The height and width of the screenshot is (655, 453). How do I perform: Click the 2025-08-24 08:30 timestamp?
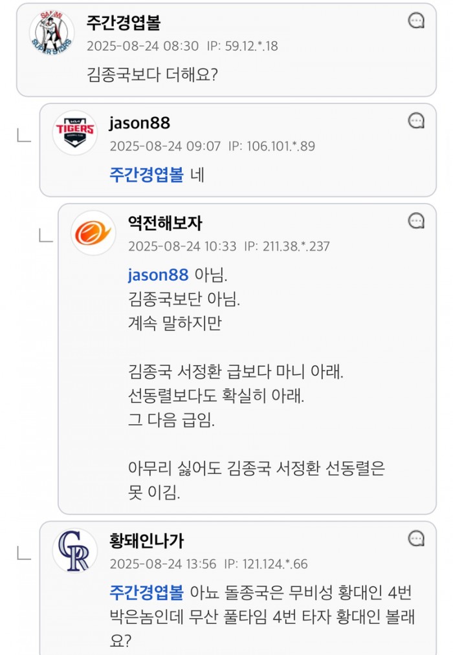pos(143,46)
